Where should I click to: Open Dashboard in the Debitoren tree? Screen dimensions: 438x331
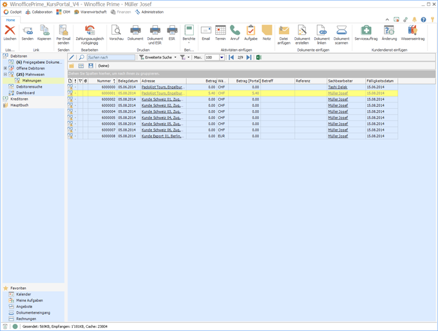pos(25,93)
